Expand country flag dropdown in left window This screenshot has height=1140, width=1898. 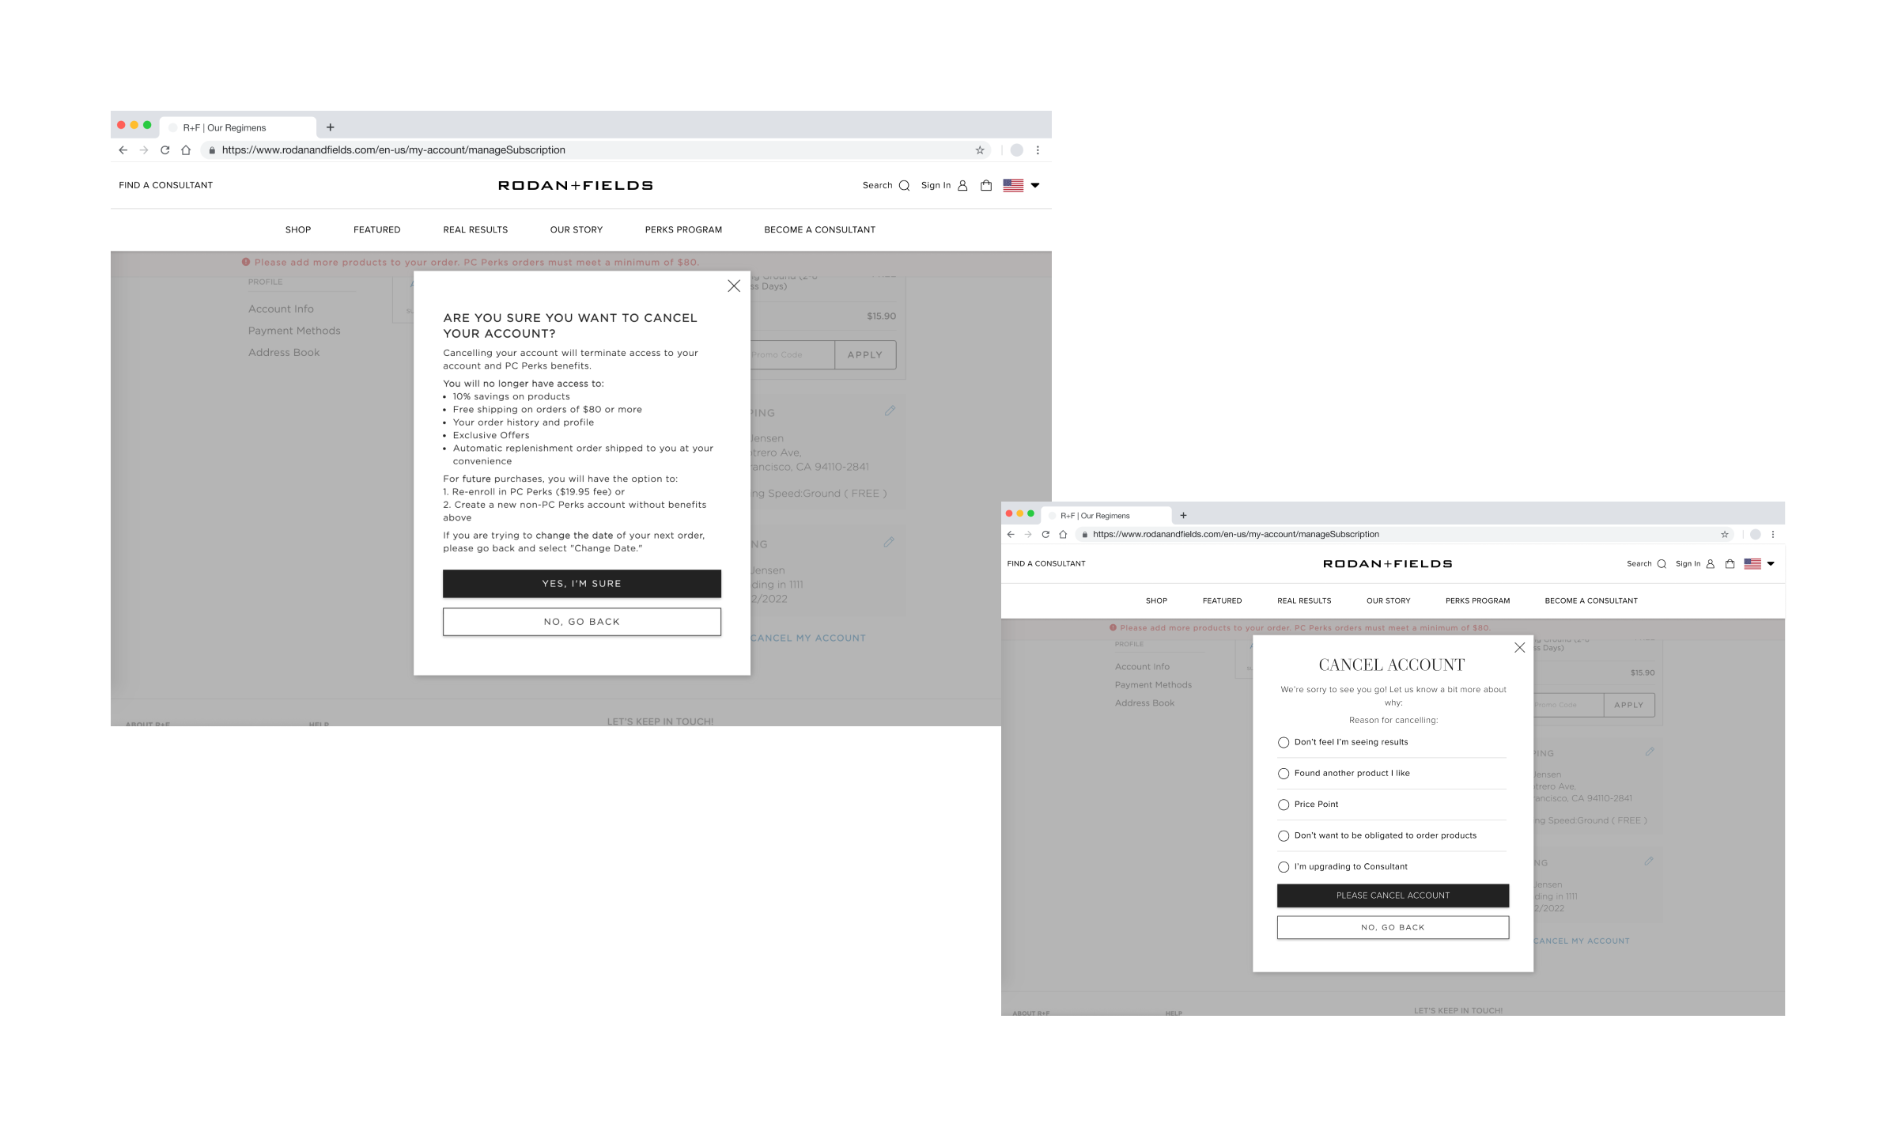[x=1034, y=186]
